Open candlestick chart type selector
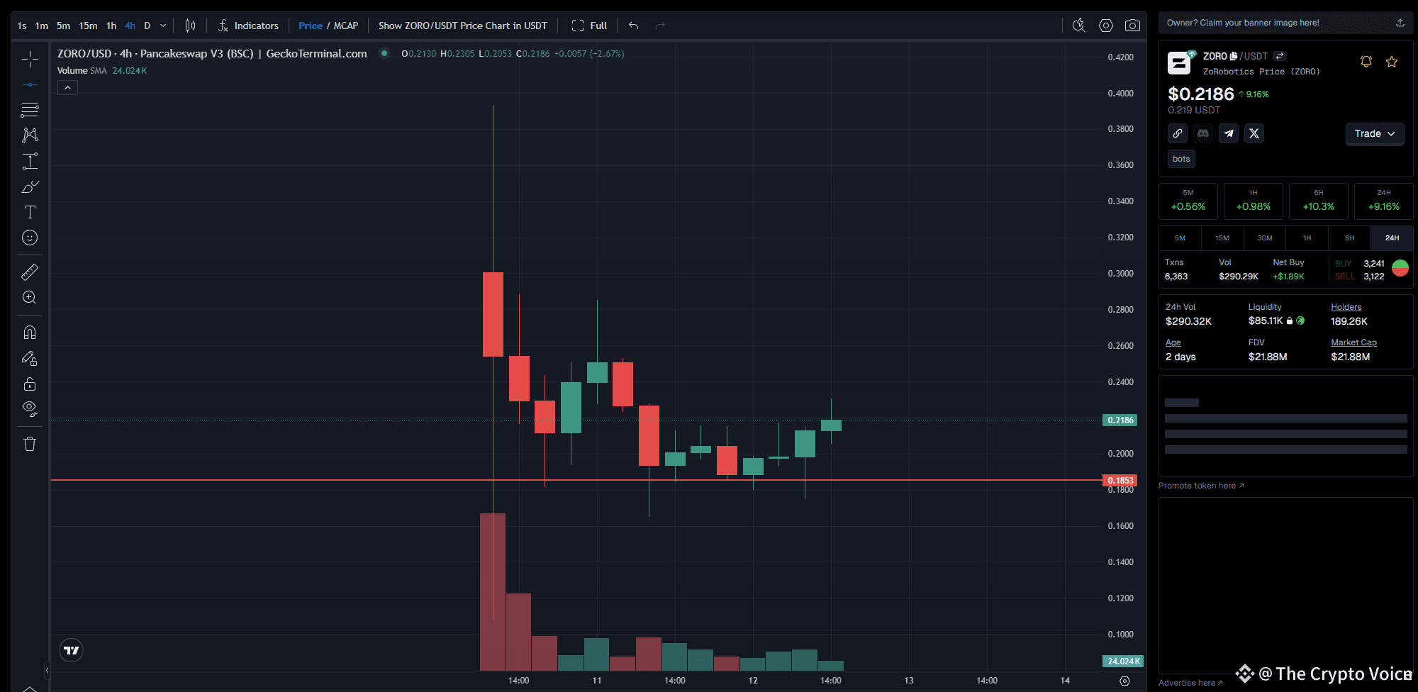 pos(190,26)
